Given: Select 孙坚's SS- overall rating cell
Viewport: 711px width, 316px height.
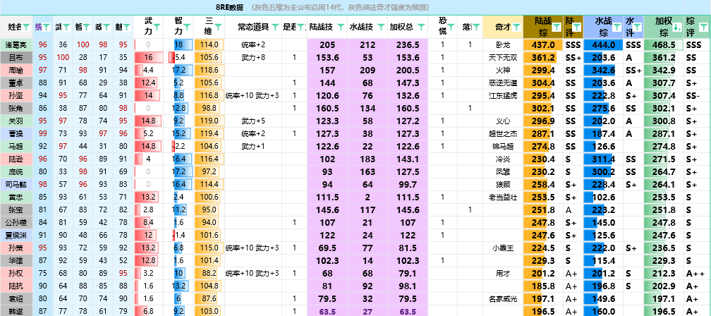Looking at the screenshot, I should tap(698, 96).
